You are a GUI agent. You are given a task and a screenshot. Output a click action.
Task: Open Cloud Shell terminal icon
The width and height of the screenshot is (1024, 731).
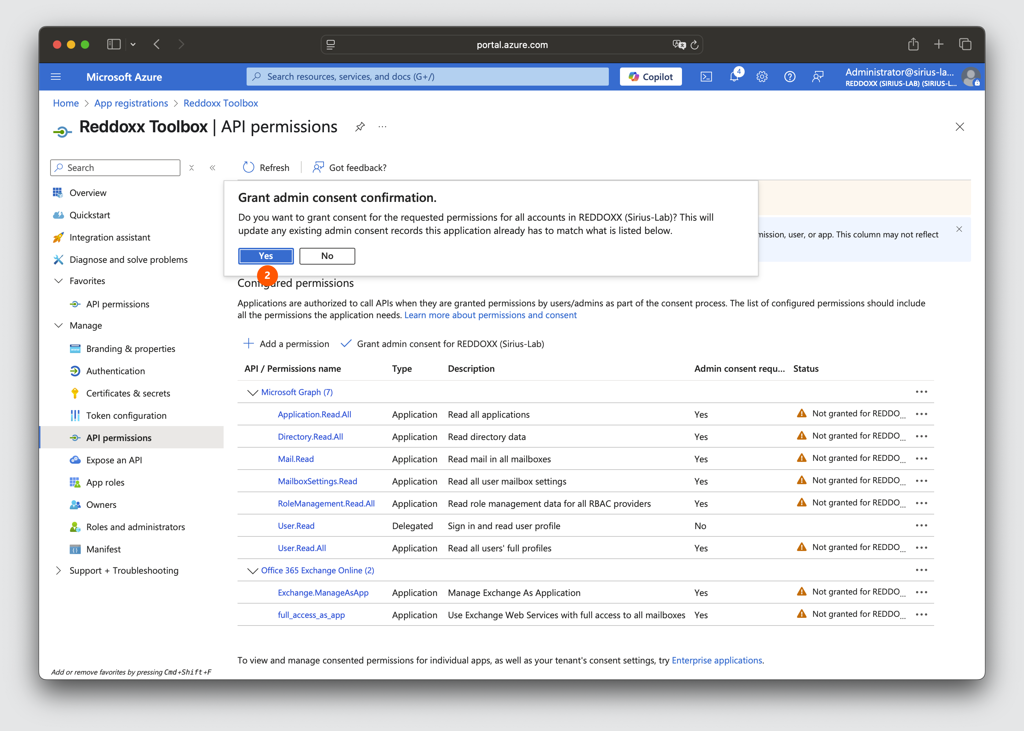(x=706, y=77)
